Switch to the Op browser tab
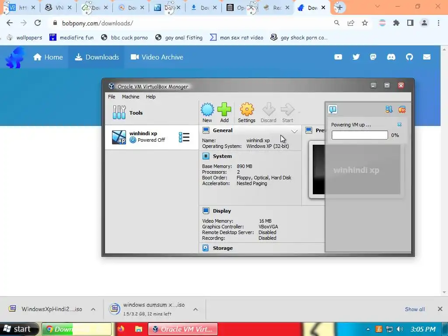Image resolution: width=448 pixels, height=336 pixels. (x=239, y=8)
